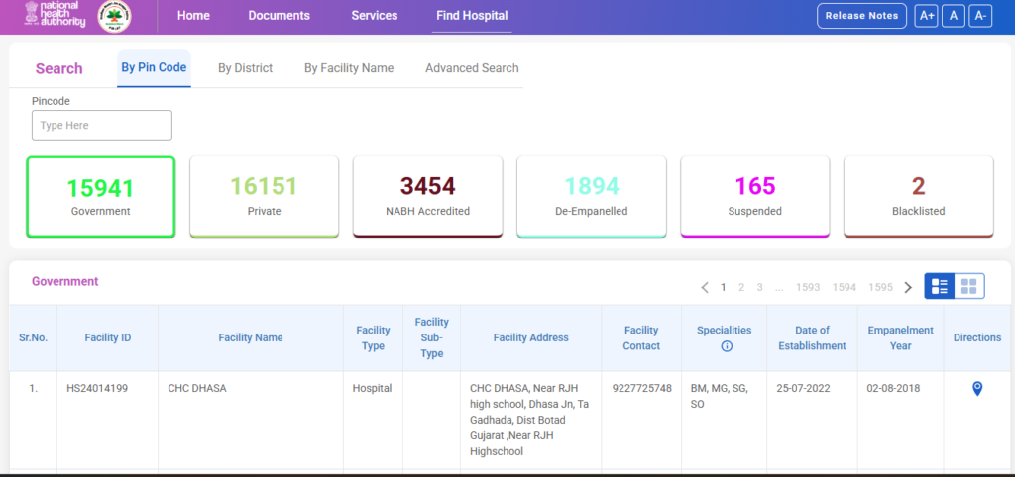The image size is (1015, 477).
Task: Switch to Advanced Search tab
Action: tap(472, 68)
